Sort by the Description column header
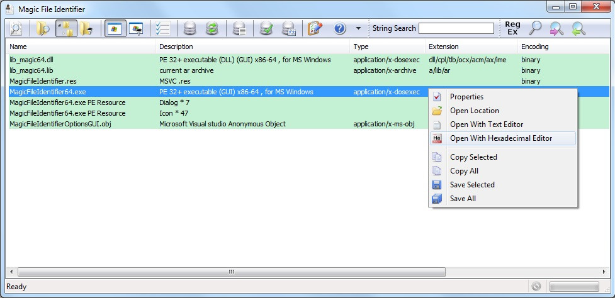The image size is (615, 298). pyautogui.click(x=252, y=47)
